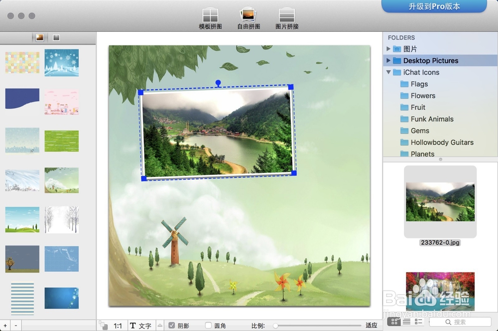Open the 模板拼图 template collage mode
Image resolution: width=498 pixels, height=331 pixels.
(210, 19)
